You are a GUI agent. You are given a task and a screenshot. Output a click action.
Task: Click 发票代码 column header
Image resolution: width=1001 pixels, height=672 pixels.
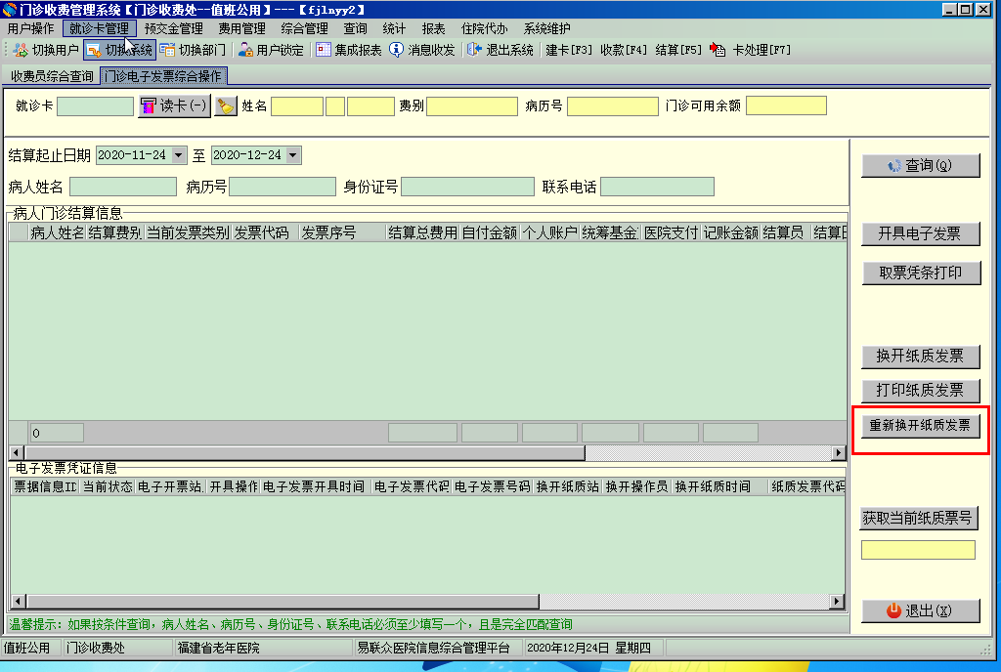pos(265,232)
